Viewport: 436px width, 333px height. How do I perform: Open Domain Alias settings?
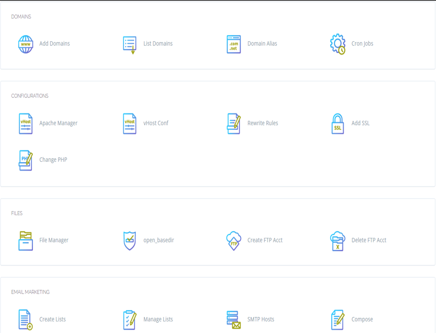(x=234, y=43)
